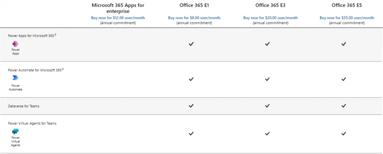383x154 pixels.
Task: Click Office 365 E1 checkmark for Power Automate
Action: (191, 79)
